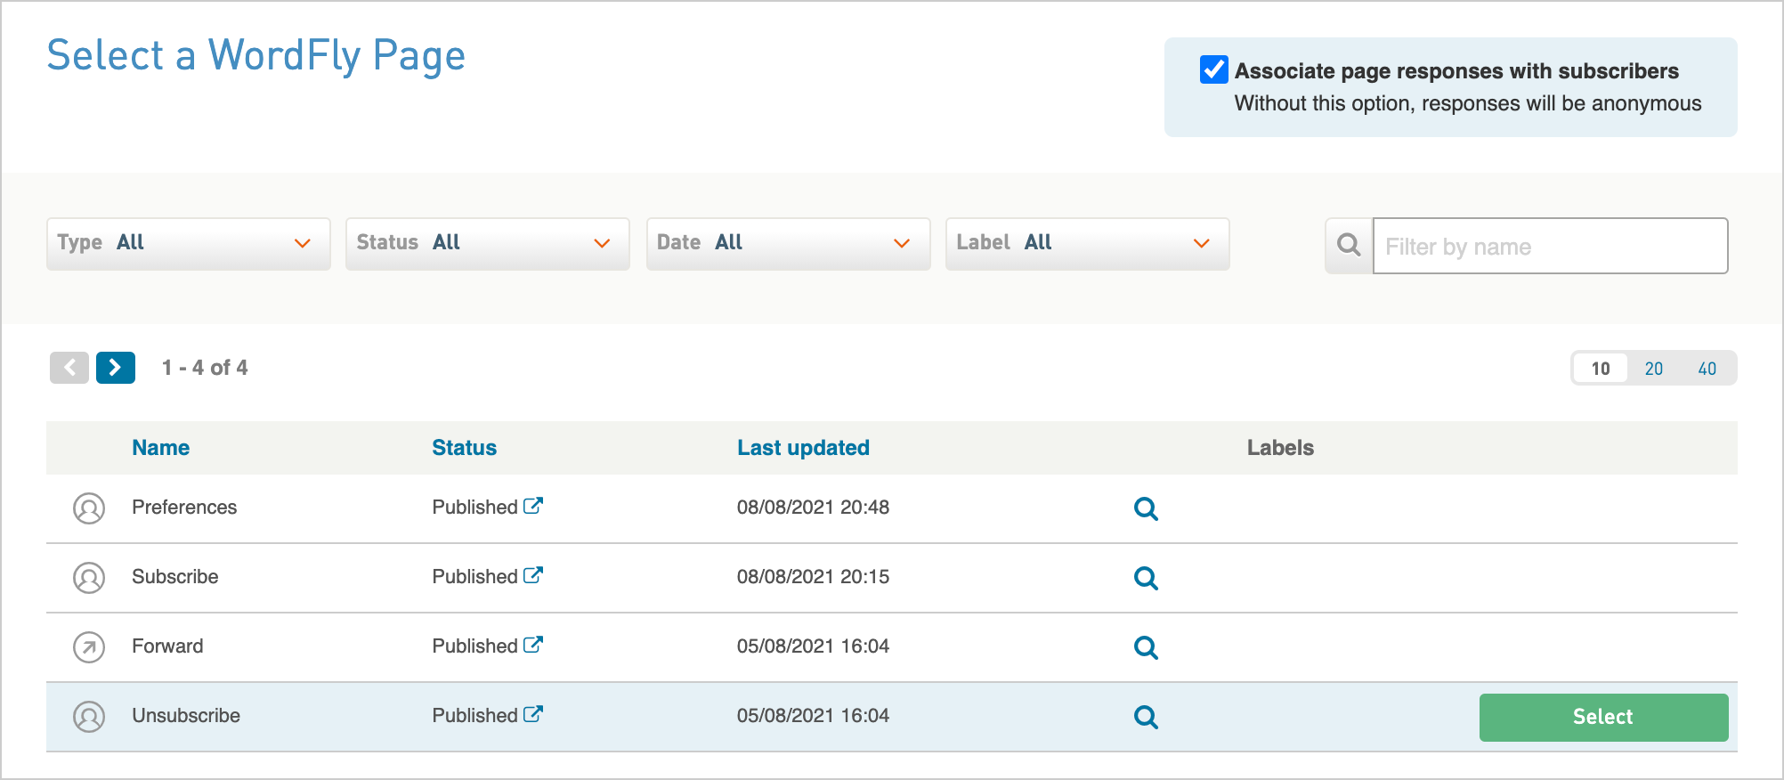Click the green Select button for Unsubscribe
Image resolution: width=1784 pixels, height=780 pixels.
pyautogui.click(x=1604, y=718)
